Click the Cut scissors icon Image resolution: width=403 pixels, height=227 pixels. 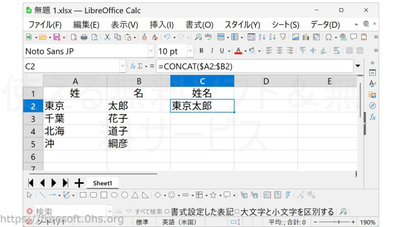pos(107,37)
